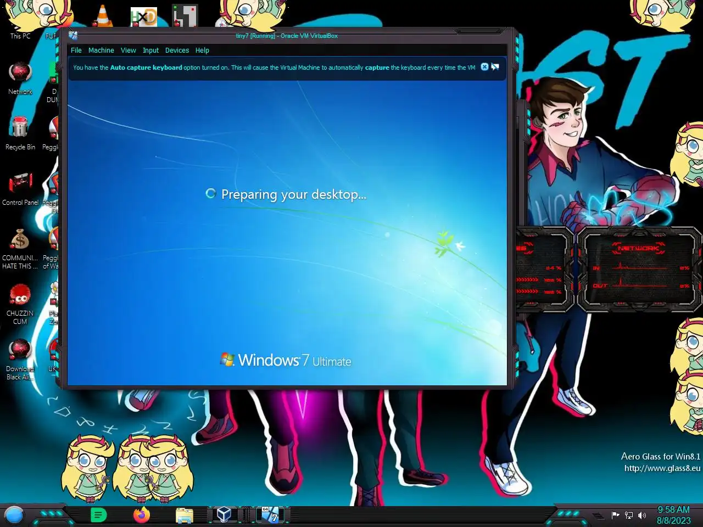Open the volume speaker icon in the tray
The width and height of the screenshot is (703, 527).
tap(642, 515)
